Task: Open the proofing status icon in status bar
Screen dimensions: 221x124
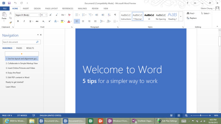Action: (x=34, y=115)
